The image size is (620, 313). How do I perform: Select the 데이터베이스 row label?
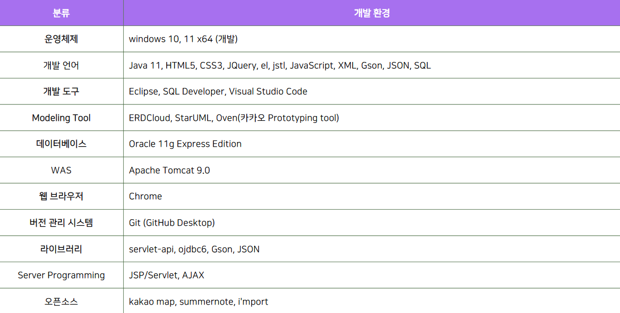pos(61,144)
